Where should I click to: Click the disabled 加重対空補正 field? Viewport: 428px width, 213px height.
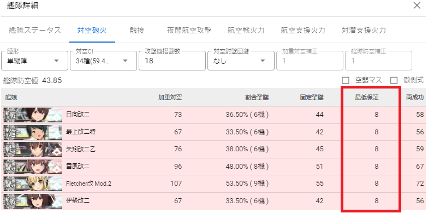(x=310, y=61)
